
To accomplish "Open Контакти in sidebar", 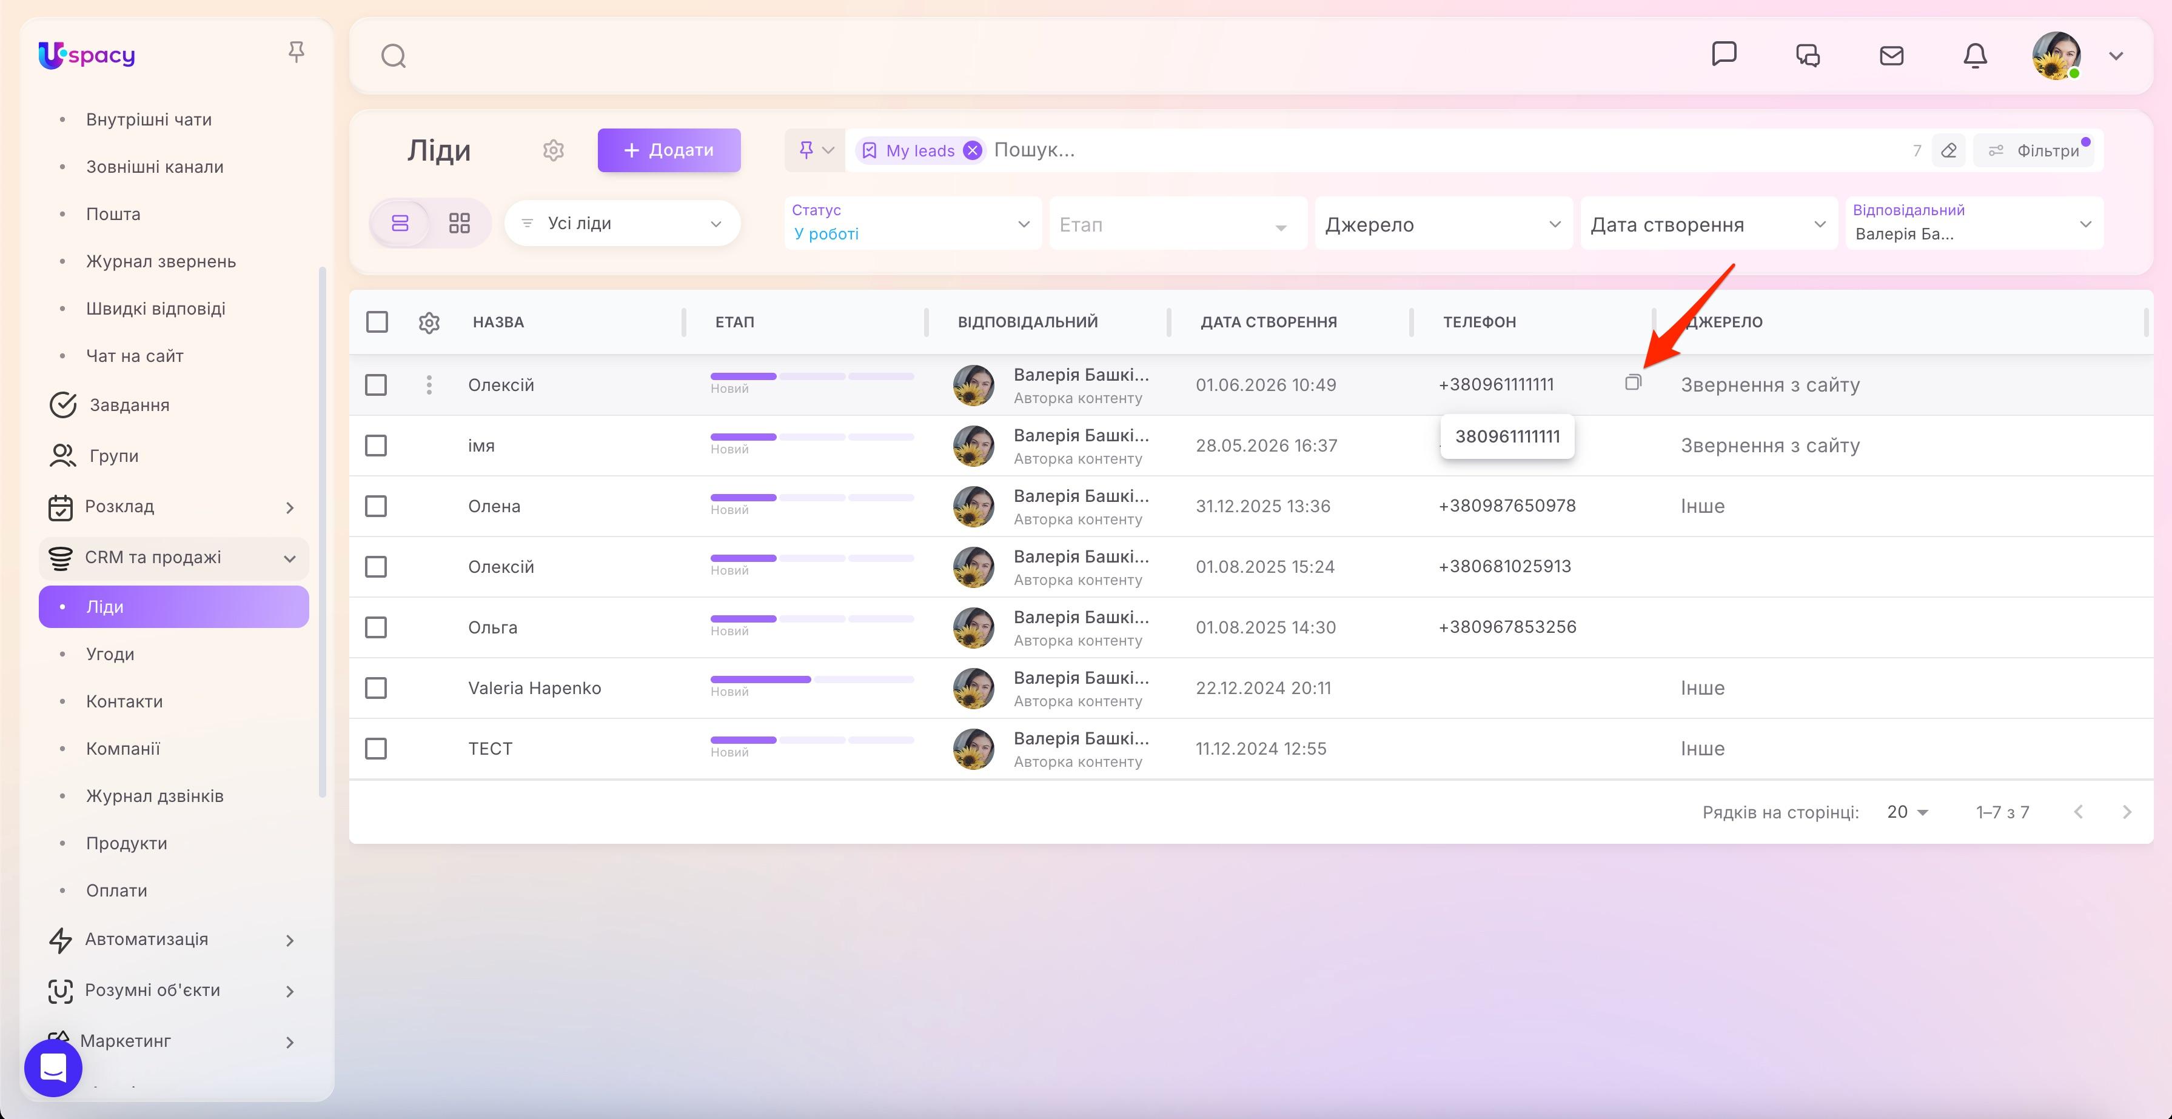I will click(124, 701).
